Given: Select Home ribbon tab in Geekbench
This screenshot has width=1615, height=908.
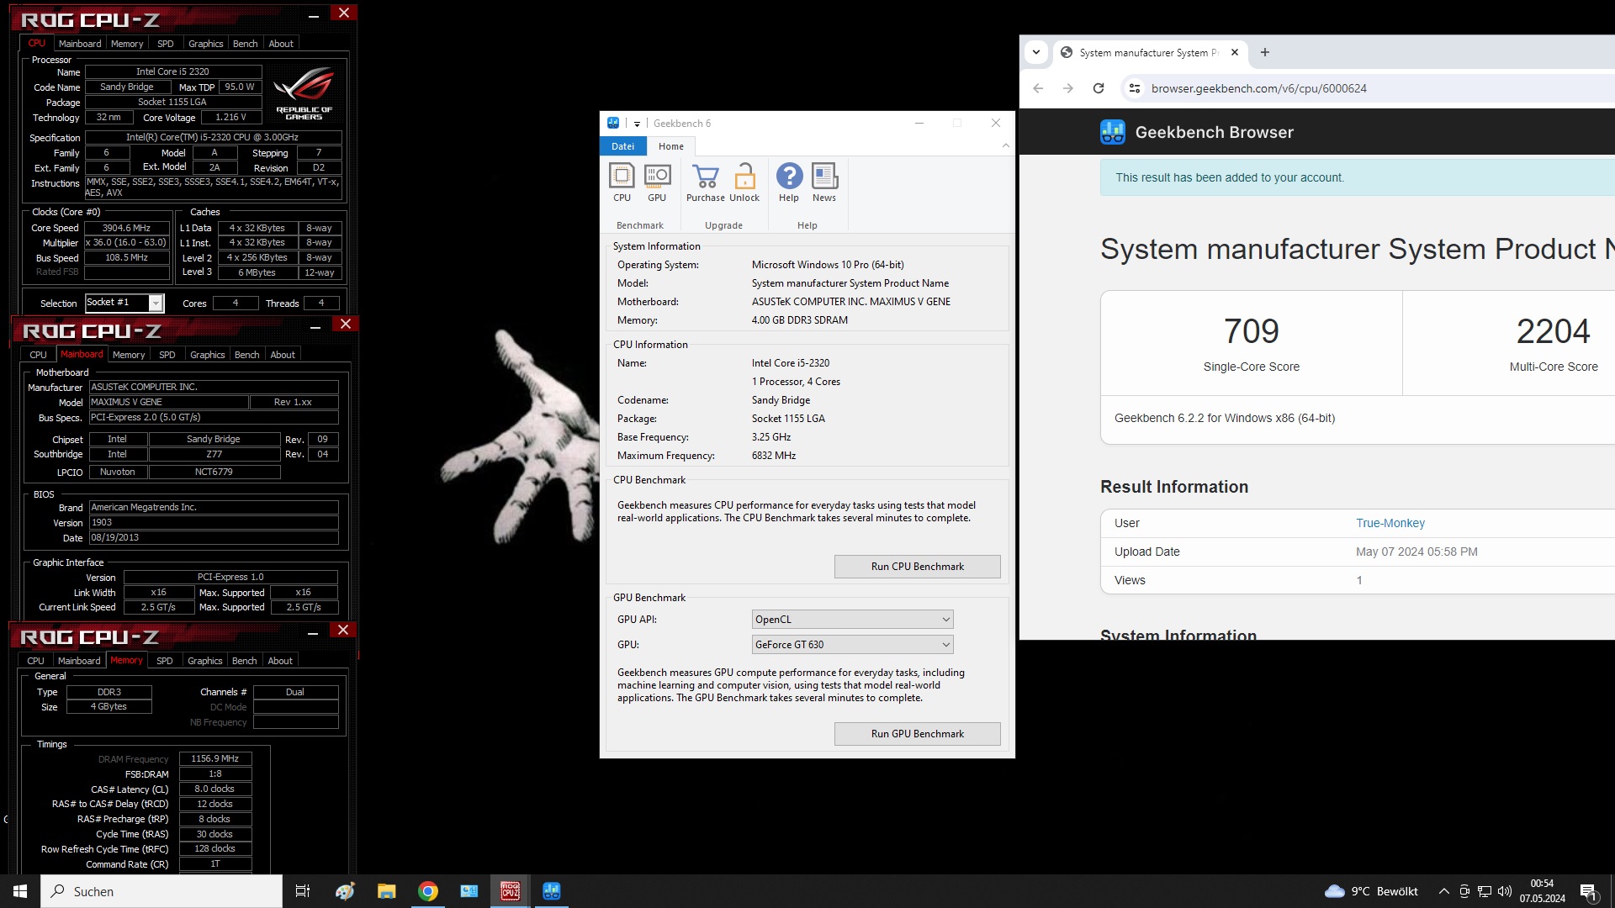Looking at the screenshot, I should pos(671,146).
